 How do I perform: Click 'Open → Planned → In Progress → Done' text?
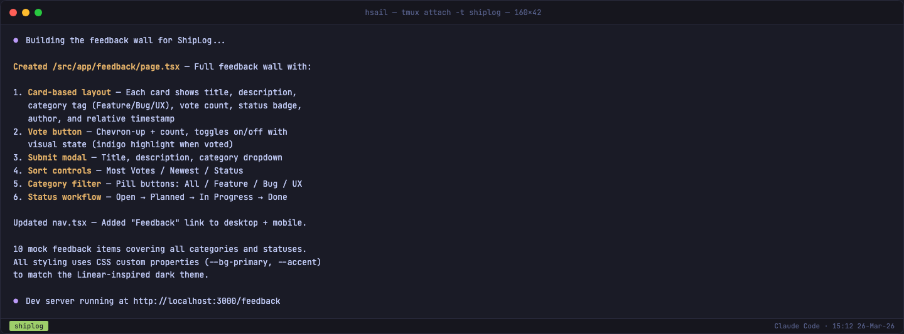click(202, 197)
